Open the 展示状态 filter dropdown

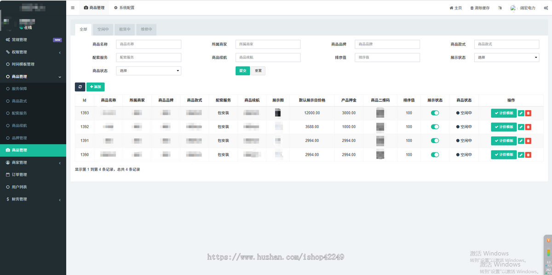coord(506,57)
